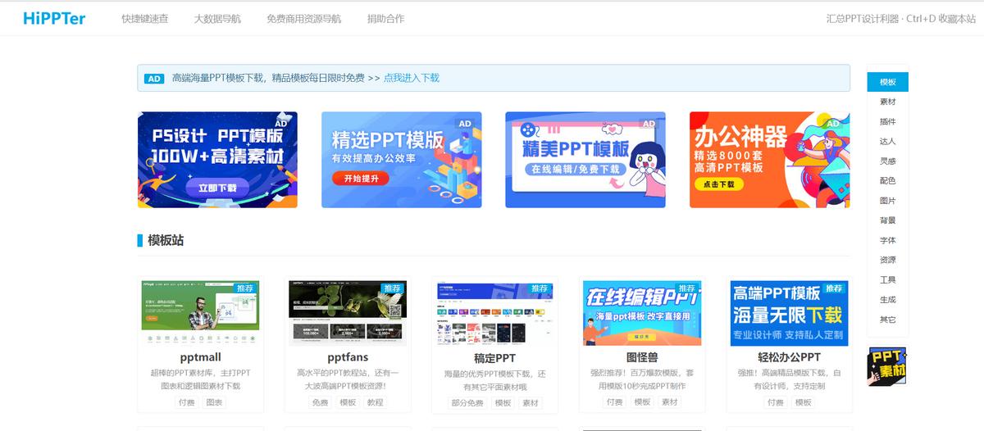Click the 素材 tag under 稿定PPT
984x431 pixels.
[x=531, y=403]
